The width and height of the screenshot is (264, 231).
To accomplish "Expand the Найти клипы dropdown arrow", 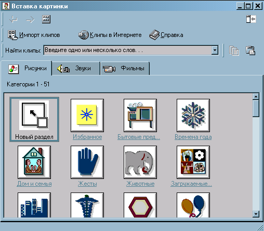I will [x=215, y=50].
